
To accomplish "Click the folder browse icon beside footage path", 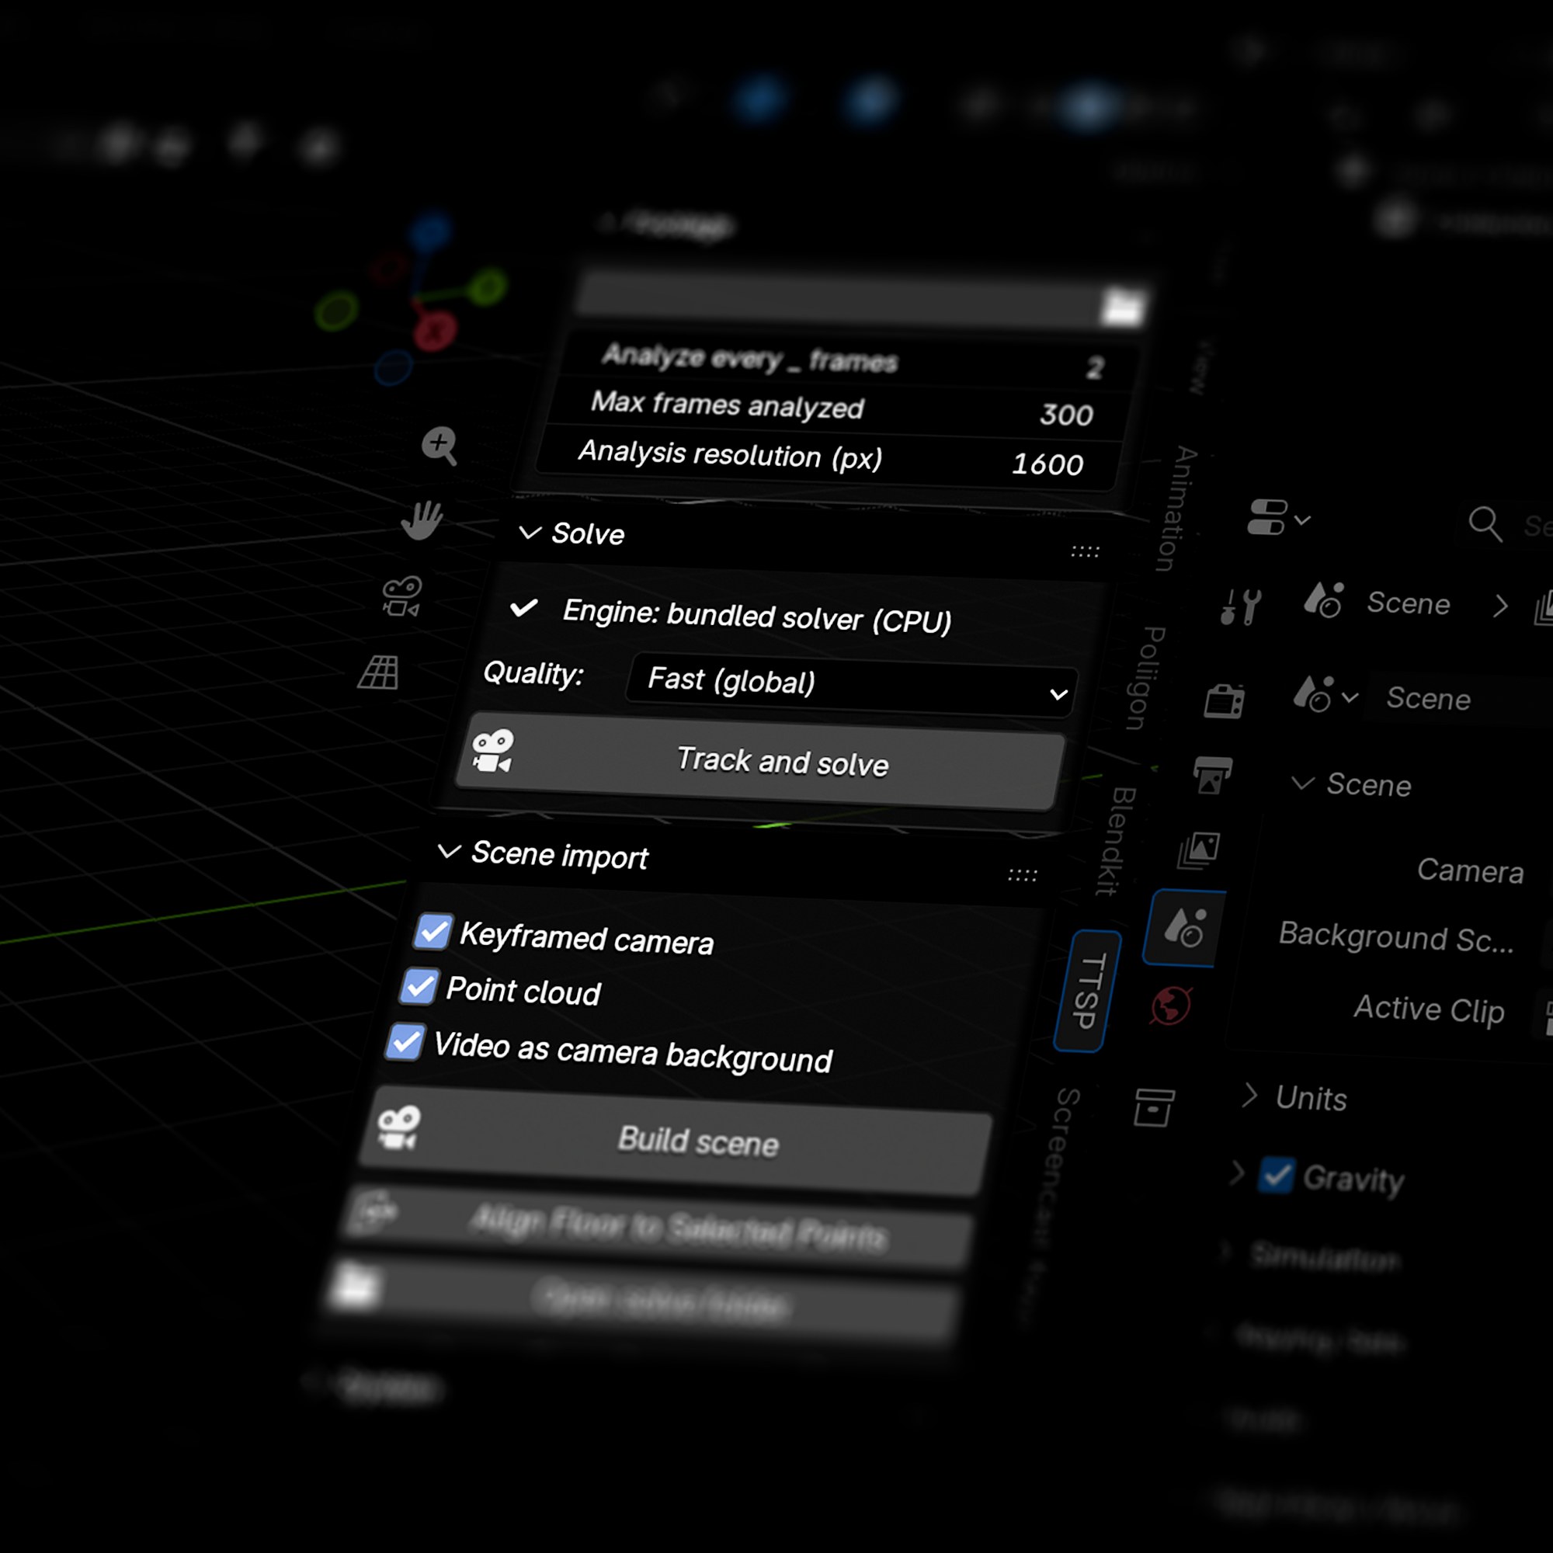I will tap(1122, 307).
